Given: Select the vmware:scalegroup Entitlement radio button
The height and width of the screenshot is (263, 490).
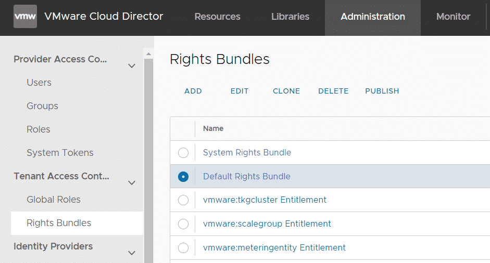Looking at the screenshot, I should coord(183,224).
